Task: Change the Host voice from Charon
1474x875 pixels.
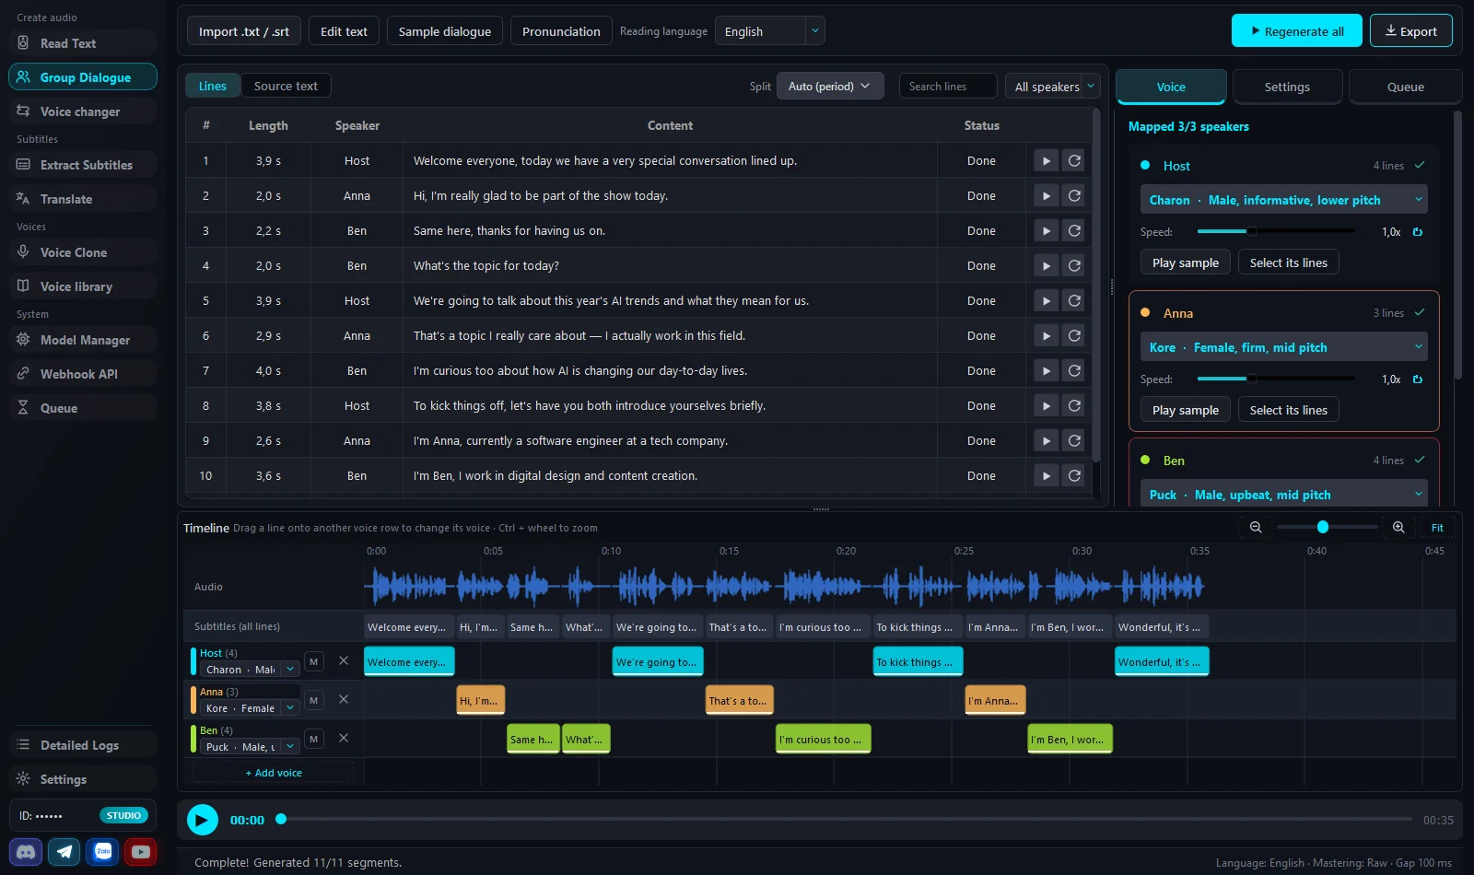Action: (x=1283, y=200)
